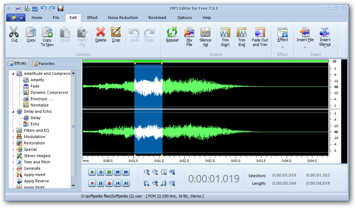Click the green Play button
The width and height of the screenshot is (356, 208).
pos(92,172)
